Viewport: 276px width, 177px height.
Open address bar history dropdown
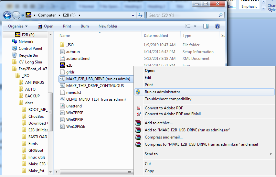tap(133, 15)
